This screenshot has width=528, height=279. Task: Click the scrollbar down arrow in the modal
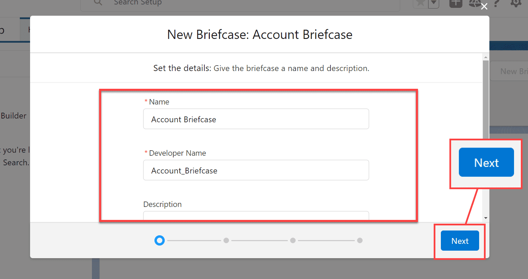click(485, 218)
